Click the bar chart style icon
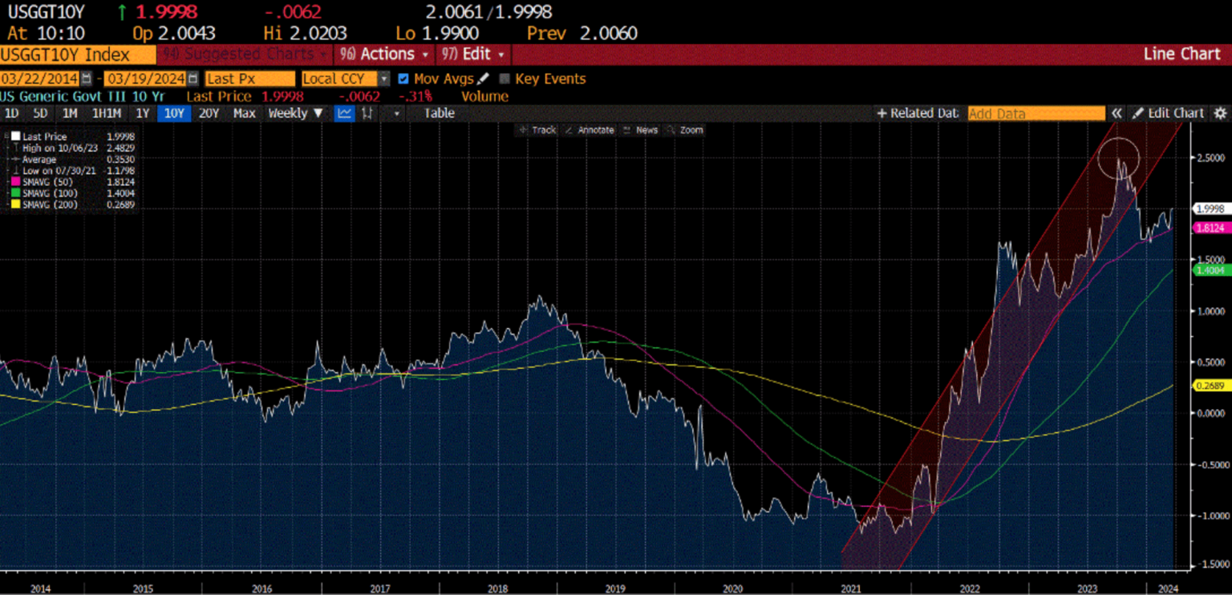1232x595 pixels. click(x=367, y=113)
